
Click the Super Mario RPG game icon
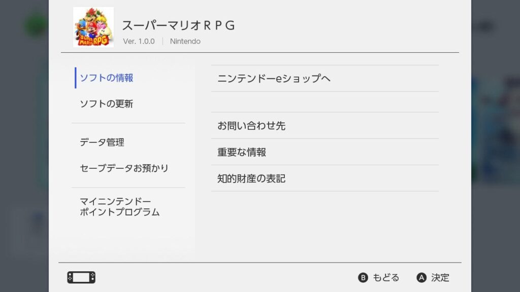(92, 26)
